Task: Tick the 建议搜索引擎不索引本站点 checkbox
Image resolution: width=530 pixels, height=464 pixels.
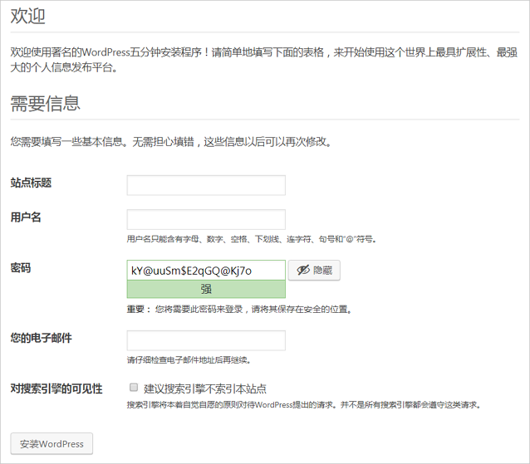Action: [x=134, y=388]
